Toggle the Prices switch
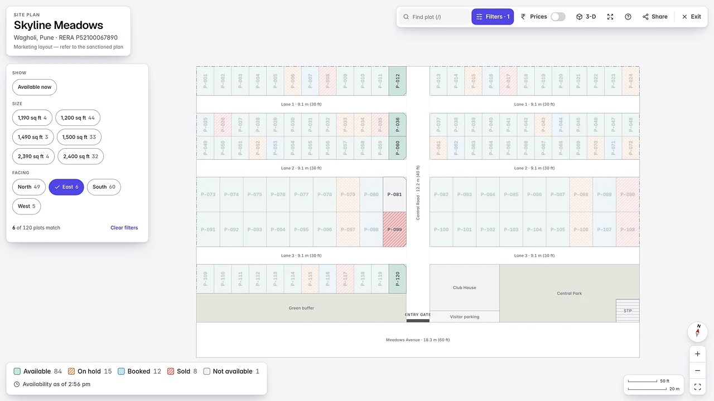The image size is (714, 401). coord(558,17)
